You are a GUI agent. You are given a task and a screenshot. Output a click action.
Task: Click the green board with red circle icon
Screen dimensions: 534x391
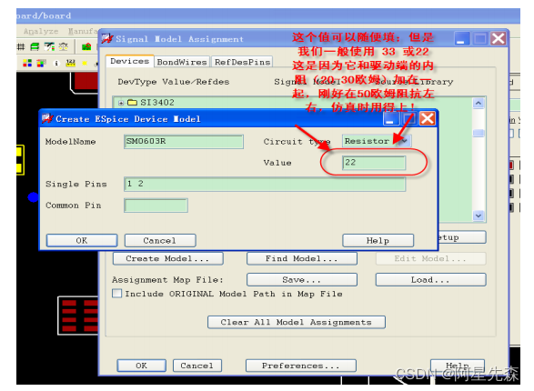86,47
